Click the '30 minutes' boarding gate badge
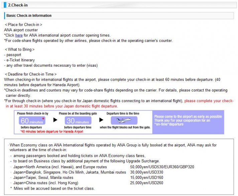Screen dimensions: 238x196 [78, 121]
